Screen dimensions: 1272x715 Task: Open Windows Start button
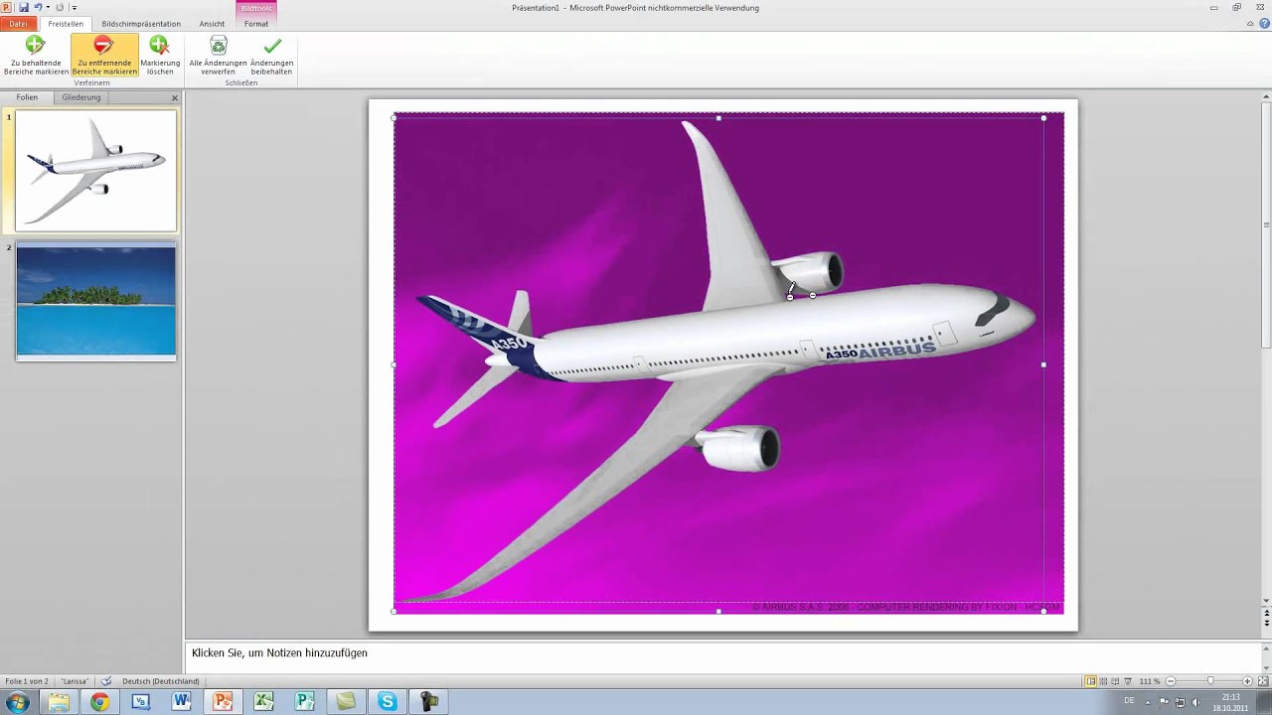pyautogui.click(x=17, y=702)
